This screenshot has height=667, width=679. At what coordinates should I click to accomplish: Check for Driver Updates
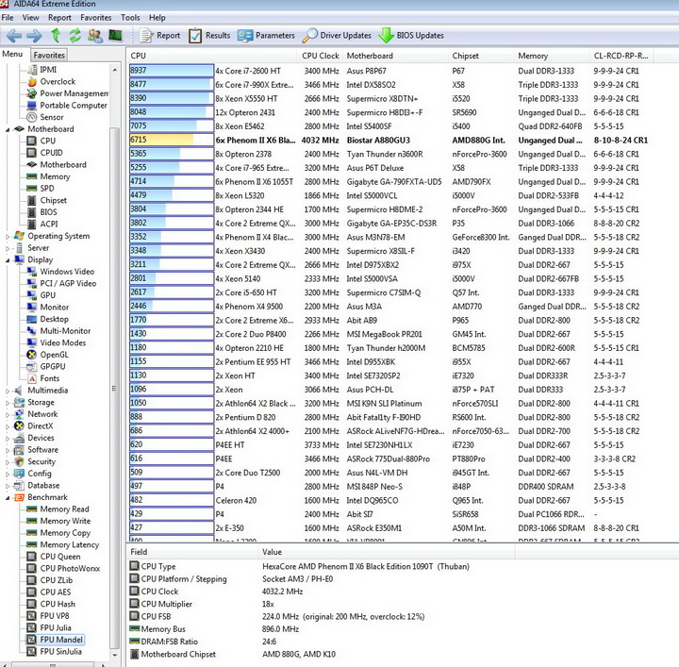(337, 36)
